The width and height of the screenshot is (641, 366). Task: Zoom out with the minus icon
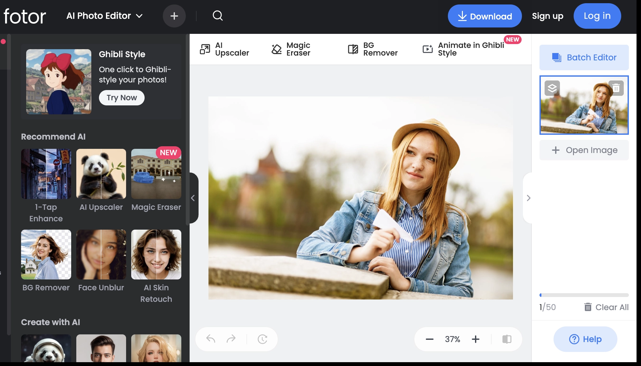point(429,339)
